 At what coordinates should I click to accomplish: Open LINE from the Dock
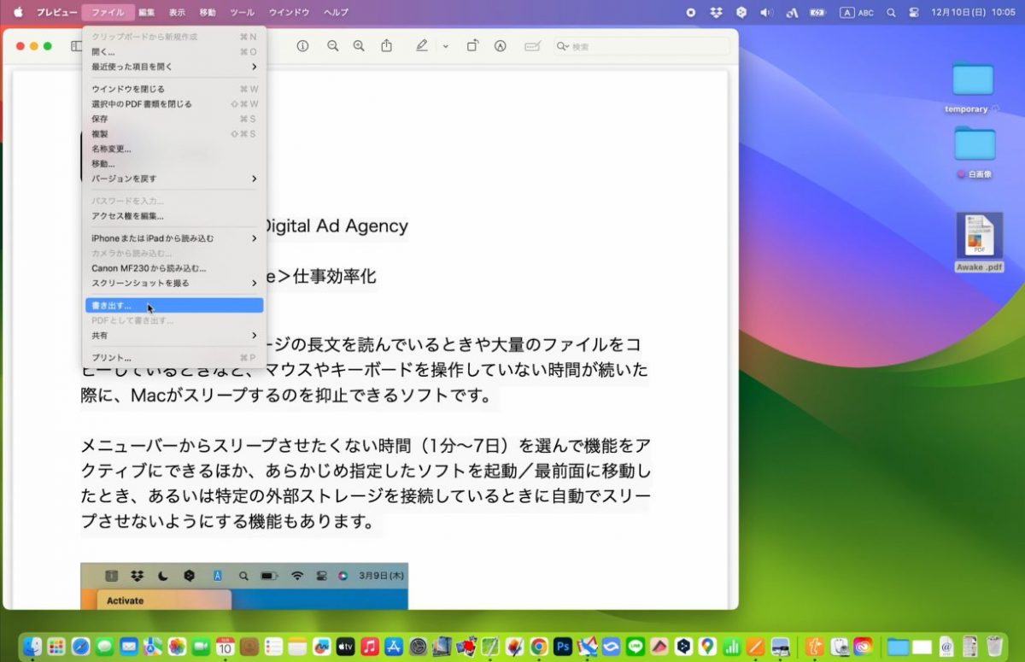635,647
